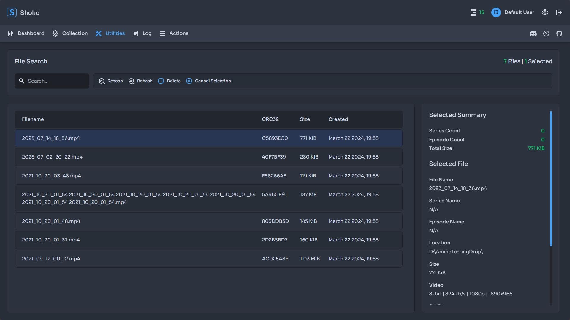Click the Selected Summary heading

(457, 115)
